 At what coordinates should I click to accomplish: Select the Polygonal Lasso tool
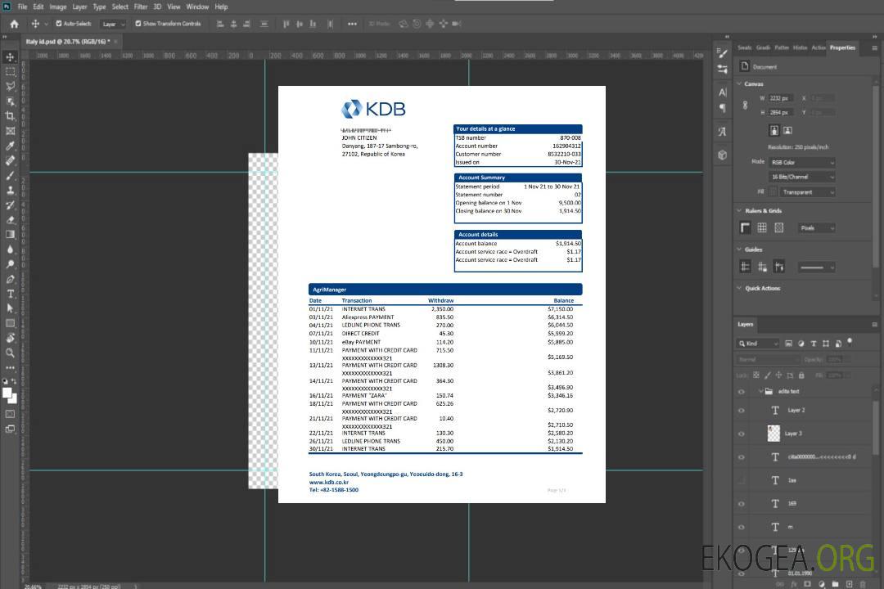point(10,86)
